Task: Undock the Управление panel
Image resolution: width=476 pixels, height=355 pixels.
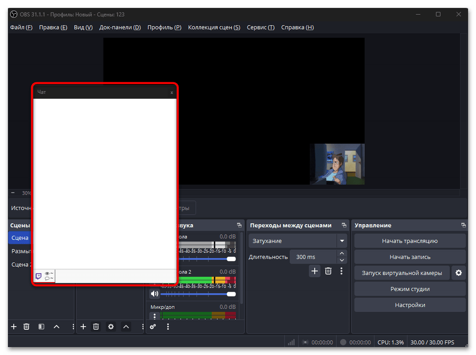Action: point(463,225)
